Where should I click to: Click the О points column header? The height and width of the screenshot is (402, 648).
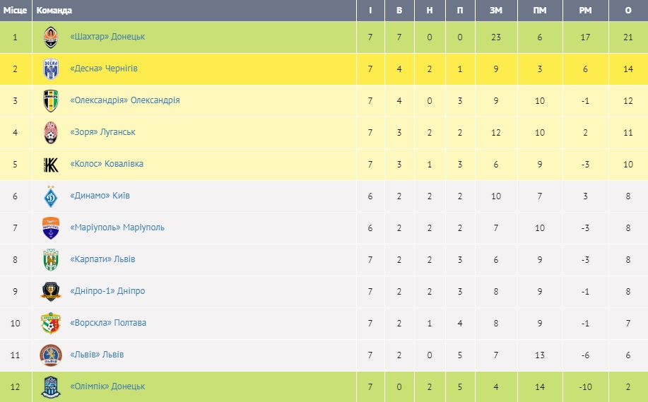tap(628, 11)
